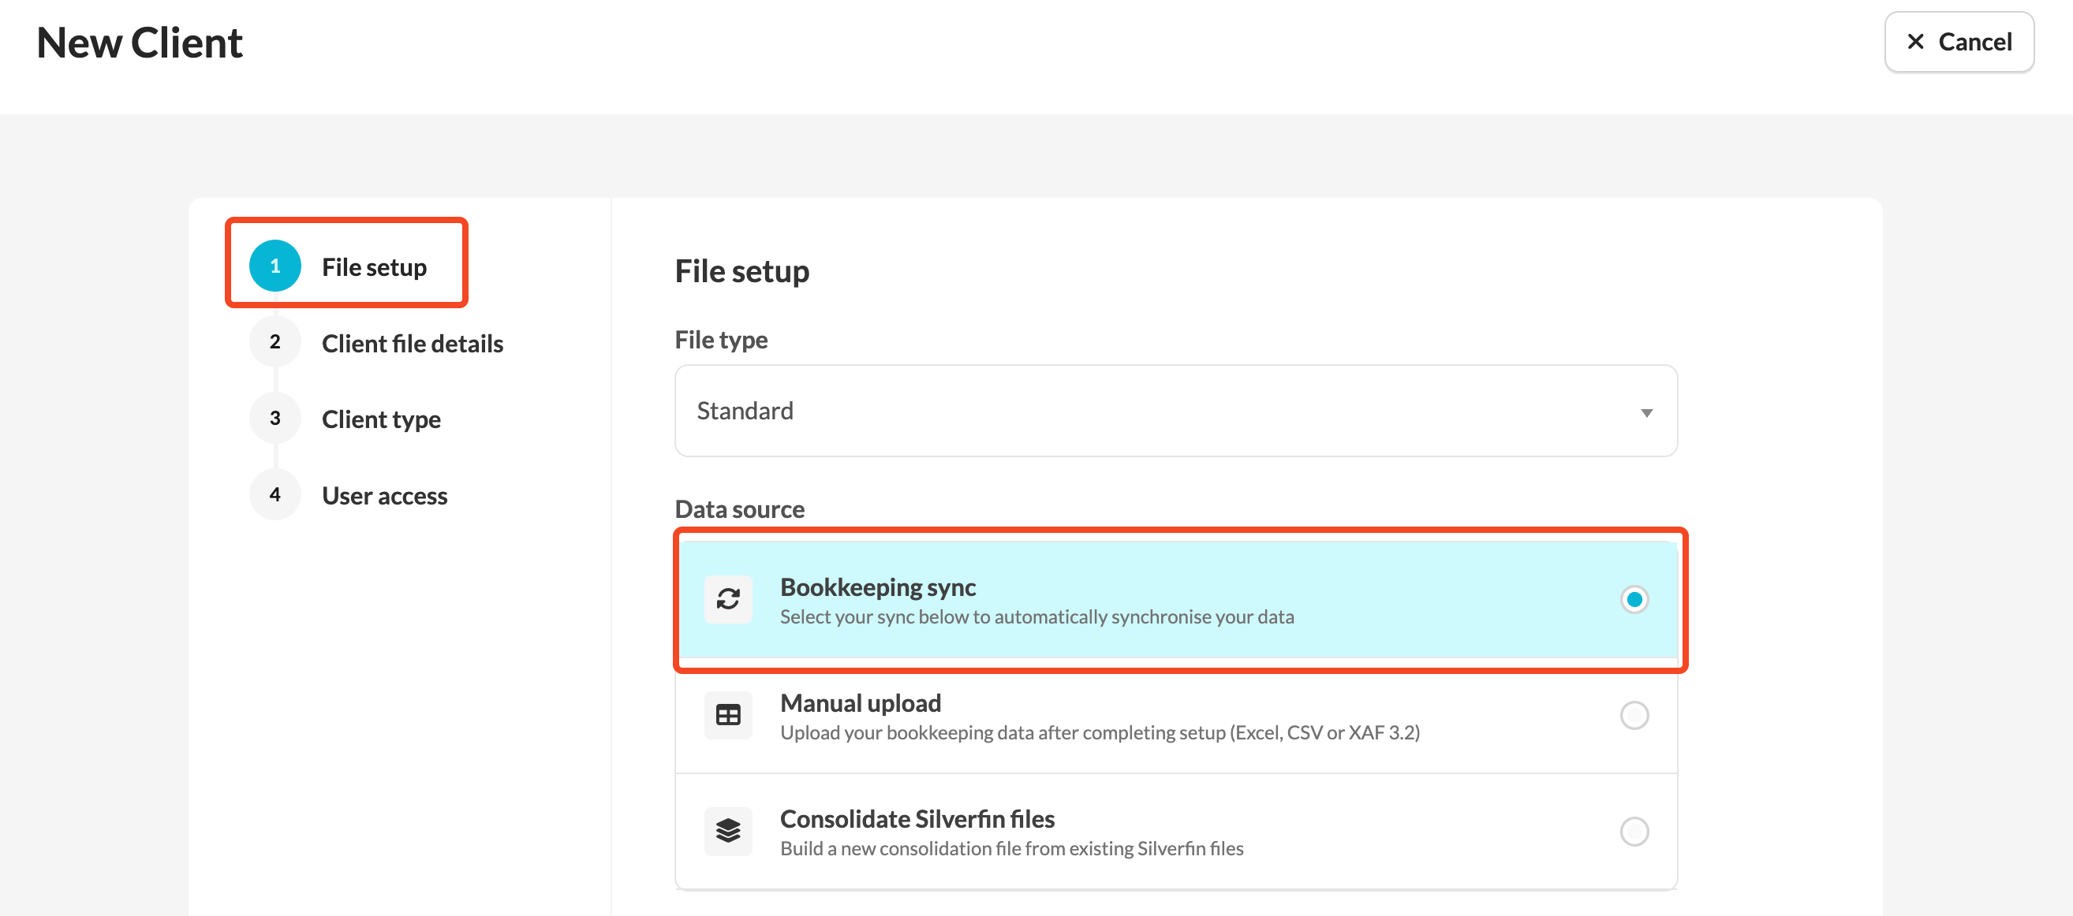
Task: Click the step 3 number circle
Action: tap(275, 419)
